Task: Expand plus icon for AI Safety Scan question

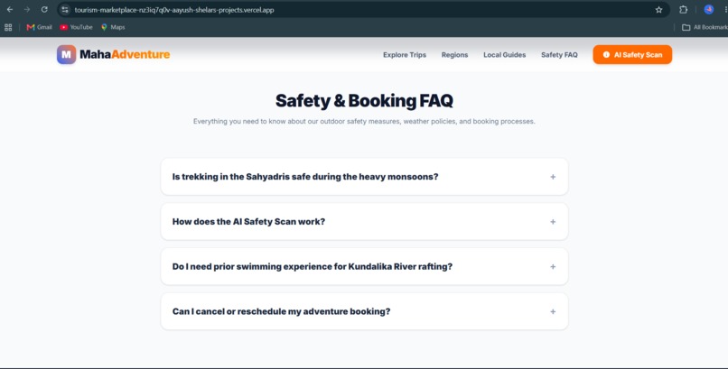Action: pos(553,222)
